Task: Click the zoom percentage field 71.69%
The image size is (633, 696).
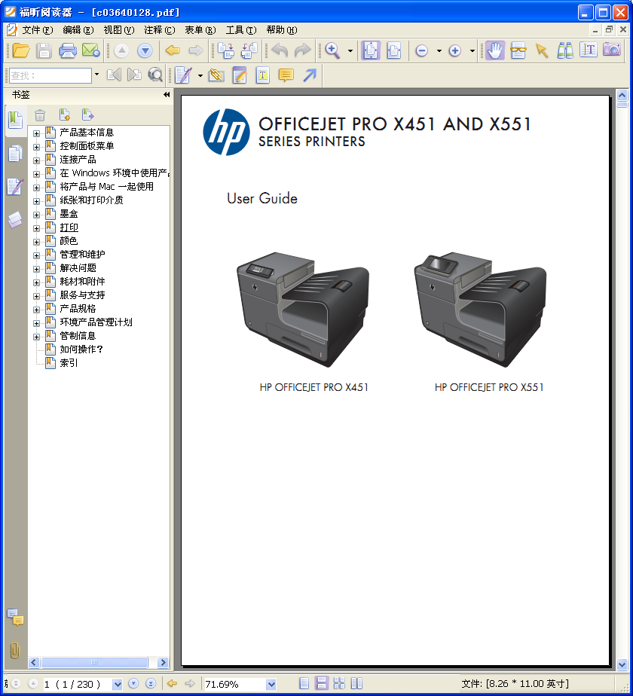Action: tap(234, 684)
